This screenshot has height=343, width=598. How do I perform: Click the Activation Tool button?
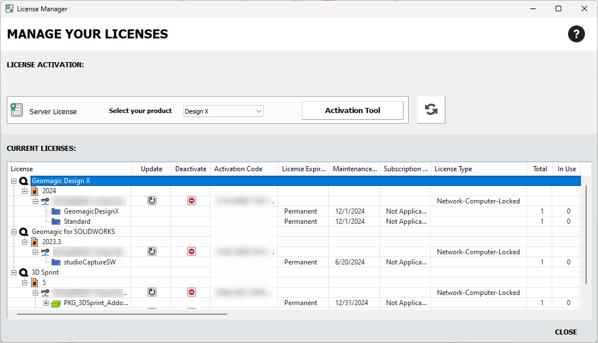click(352, 110)
